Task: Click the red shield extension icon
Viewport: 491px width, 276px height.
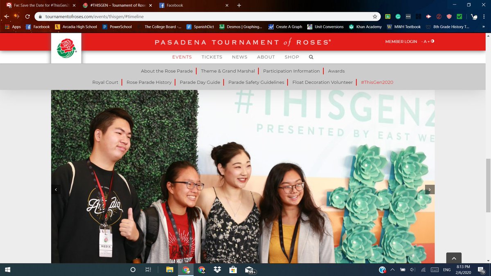Action: point(449,16)
